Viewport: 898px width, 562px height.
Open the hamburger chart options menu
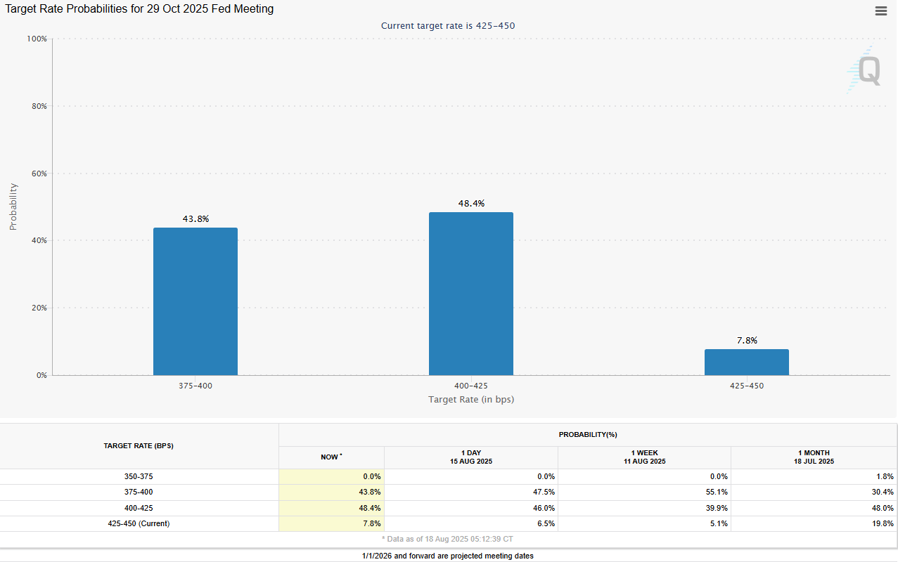pyautogui.click(x=880, y=11)
